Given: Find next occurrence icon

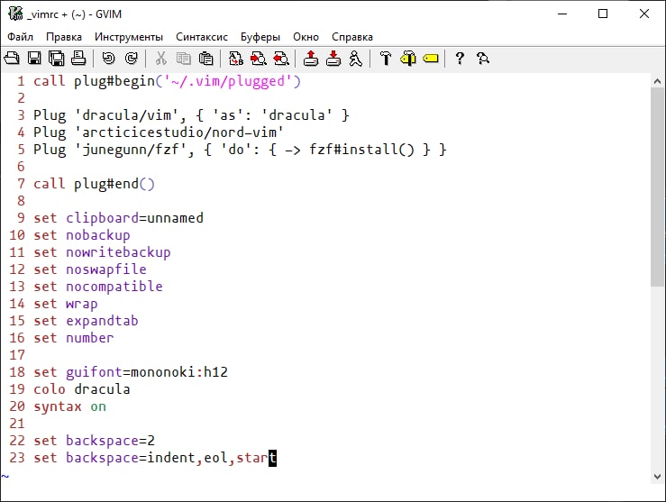Looking at the screenshot, I should pos(259,59).
